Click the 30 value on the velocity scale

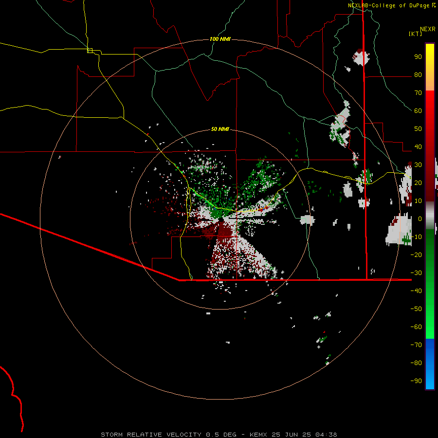(x=418, y=165)
